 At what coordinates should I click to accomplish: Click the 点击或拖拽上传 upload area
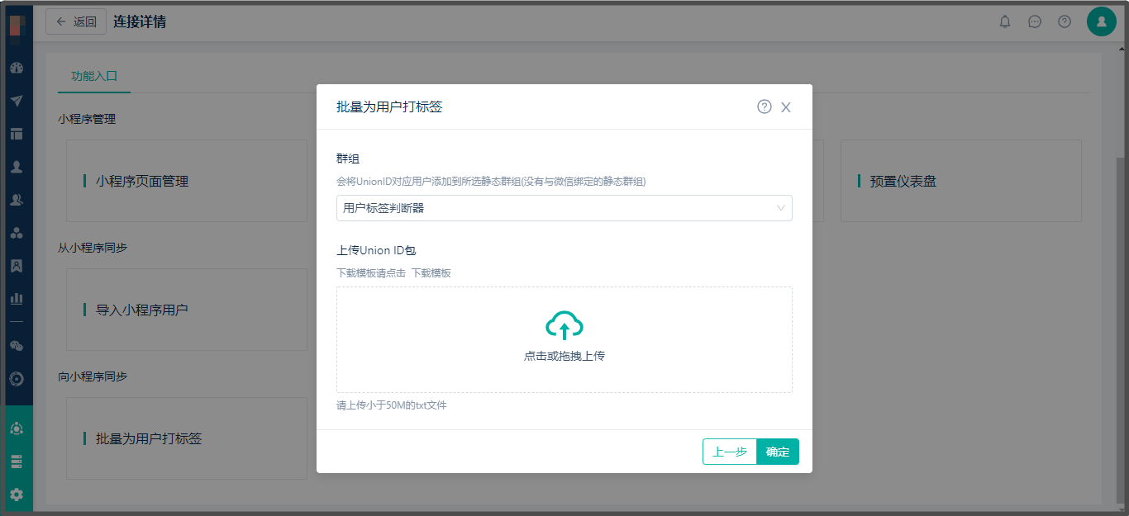click(564, 339)
